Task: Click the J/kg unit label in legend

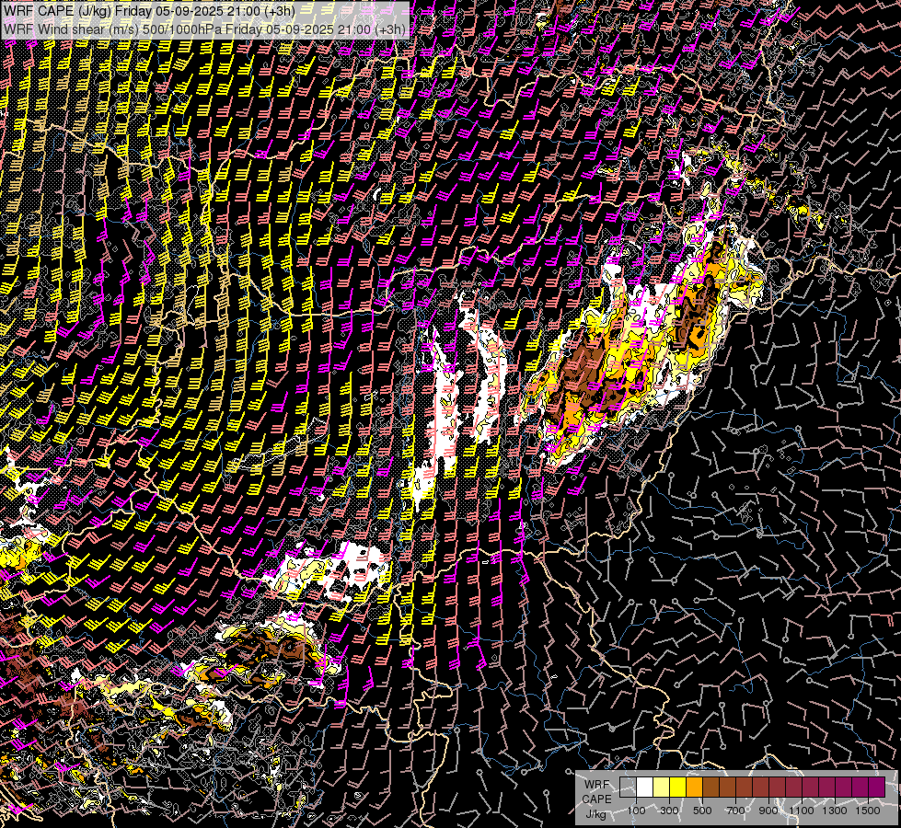Action: [595, 814]
